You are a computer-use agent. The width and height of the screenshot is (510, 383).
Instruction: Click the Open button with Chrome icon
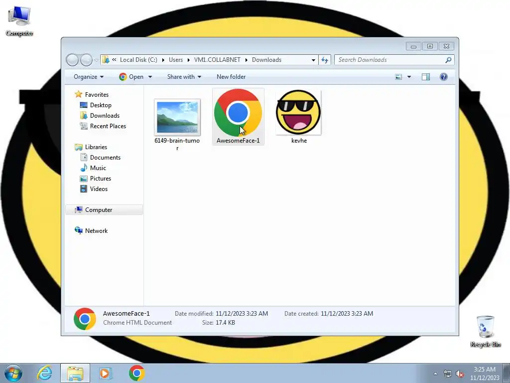click(x=131, y=77)
